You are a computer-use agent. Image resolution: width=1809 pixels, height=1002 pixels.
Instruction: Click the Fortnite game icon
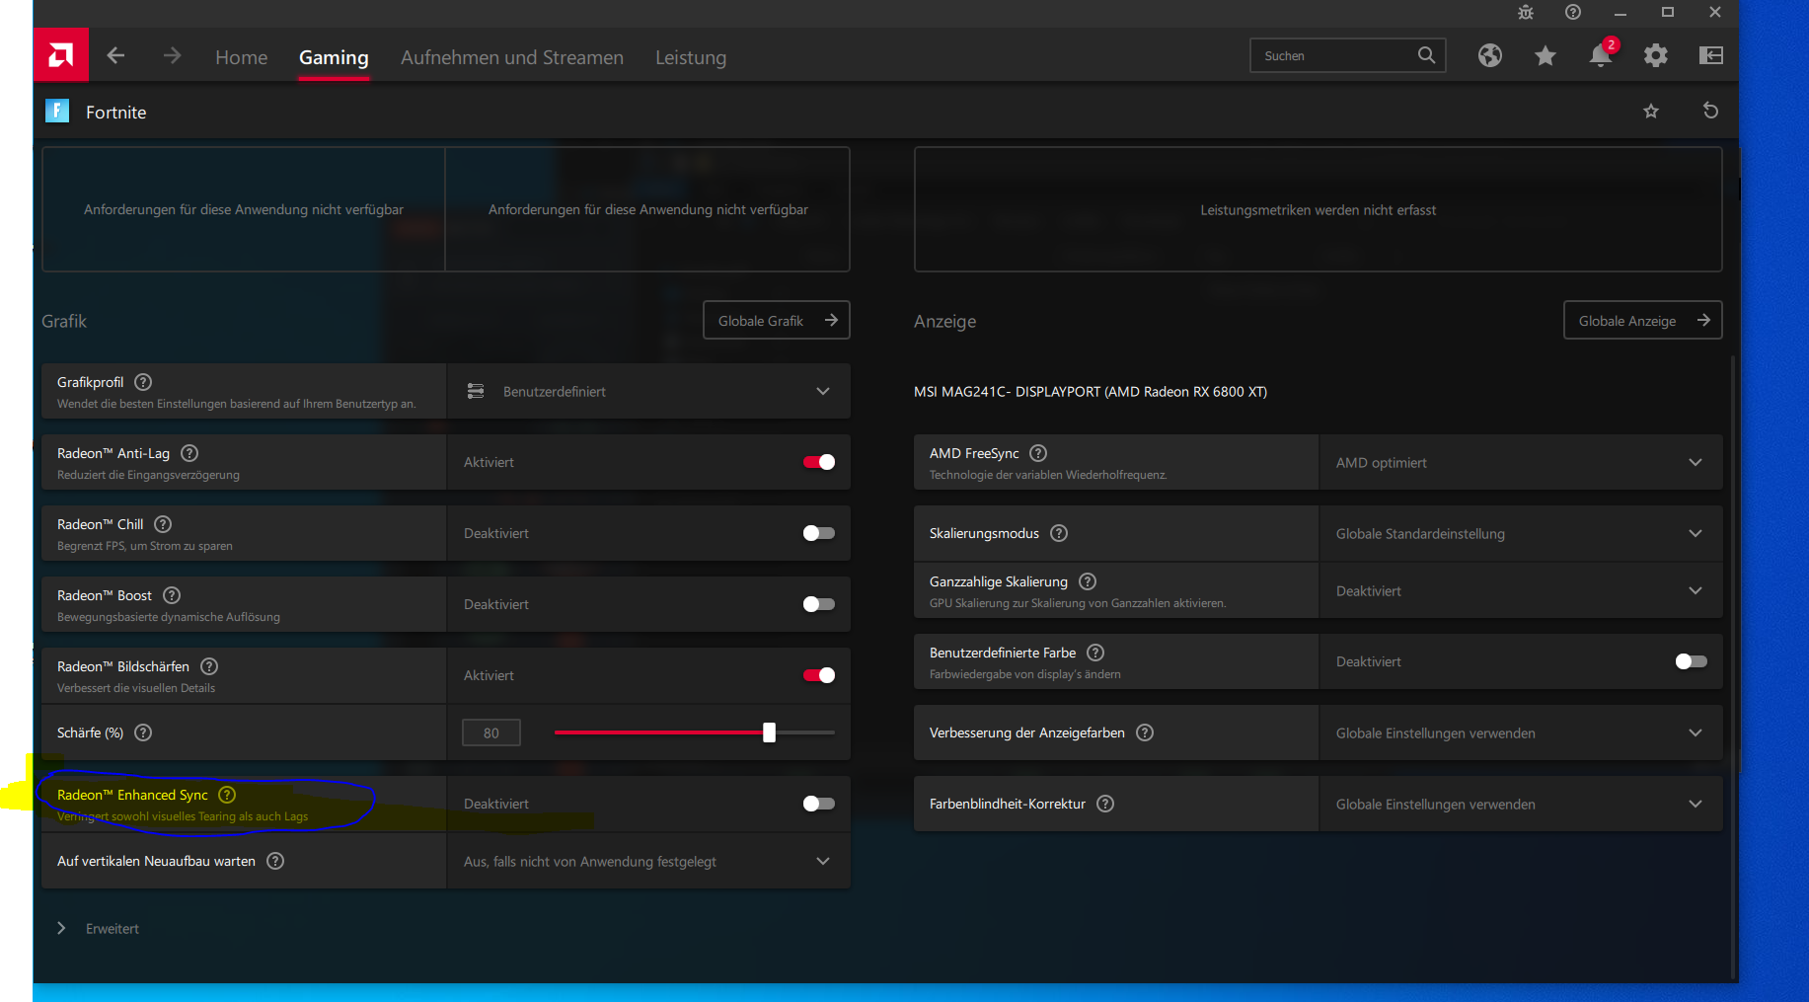click(57, 111)
